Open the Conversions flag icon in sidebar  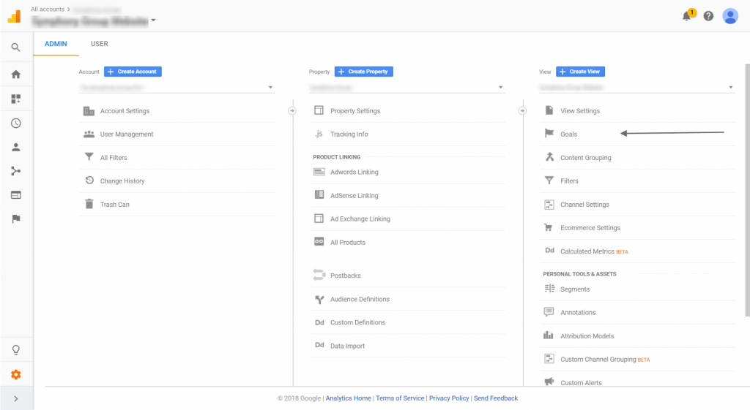15,219
